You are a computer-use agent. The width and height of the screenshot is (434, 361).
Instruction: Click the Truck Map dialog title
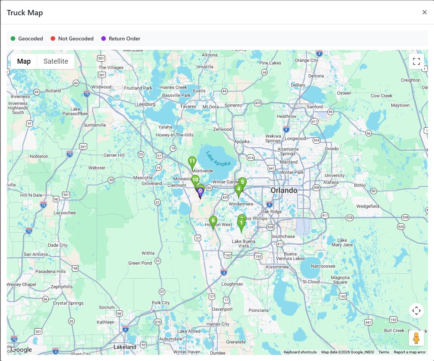point(25,13)
